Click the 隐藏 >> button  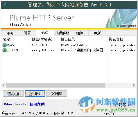coord(123,105)
